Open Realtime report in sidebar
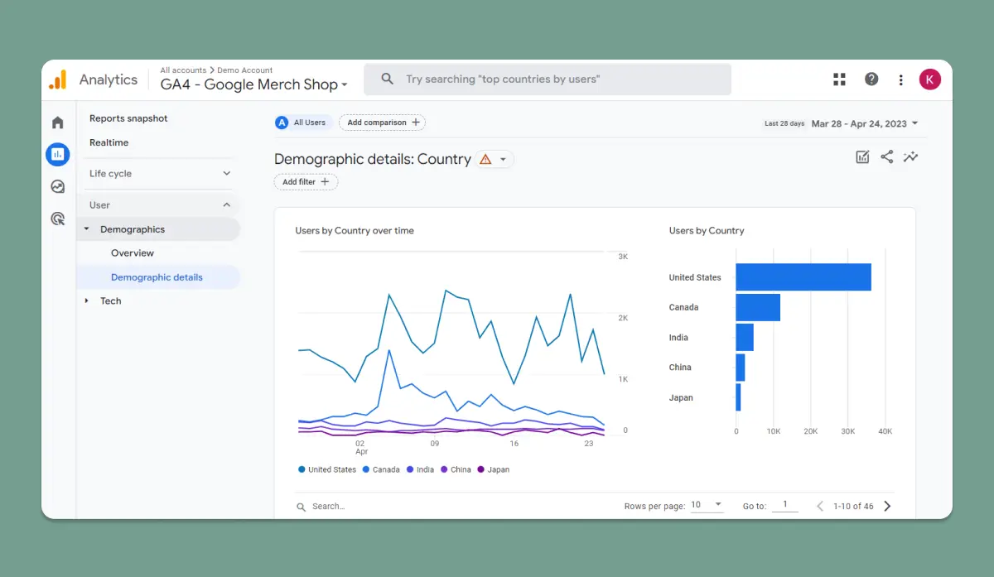 click(x=109, y=142)
